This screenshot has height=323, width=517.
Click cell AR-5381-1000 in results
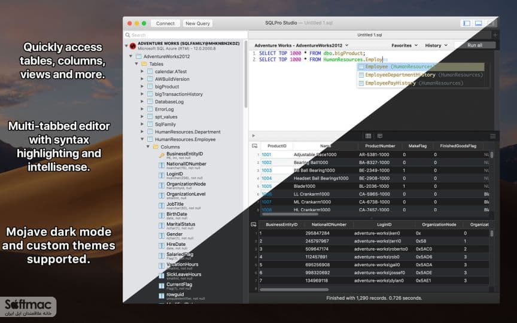[x=374, y=154]
